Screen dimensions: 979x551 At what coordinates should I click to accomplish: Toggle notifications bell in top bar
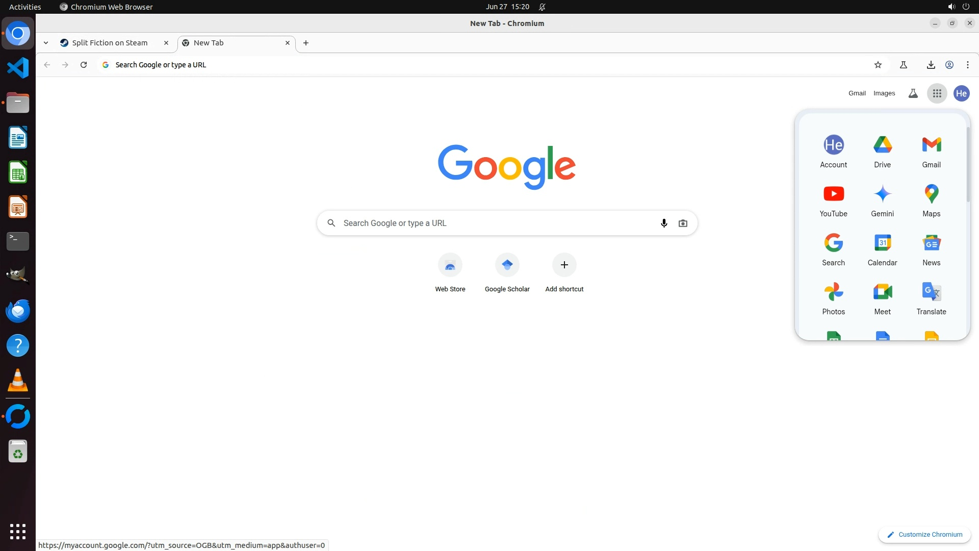click(x=542, y=7)
